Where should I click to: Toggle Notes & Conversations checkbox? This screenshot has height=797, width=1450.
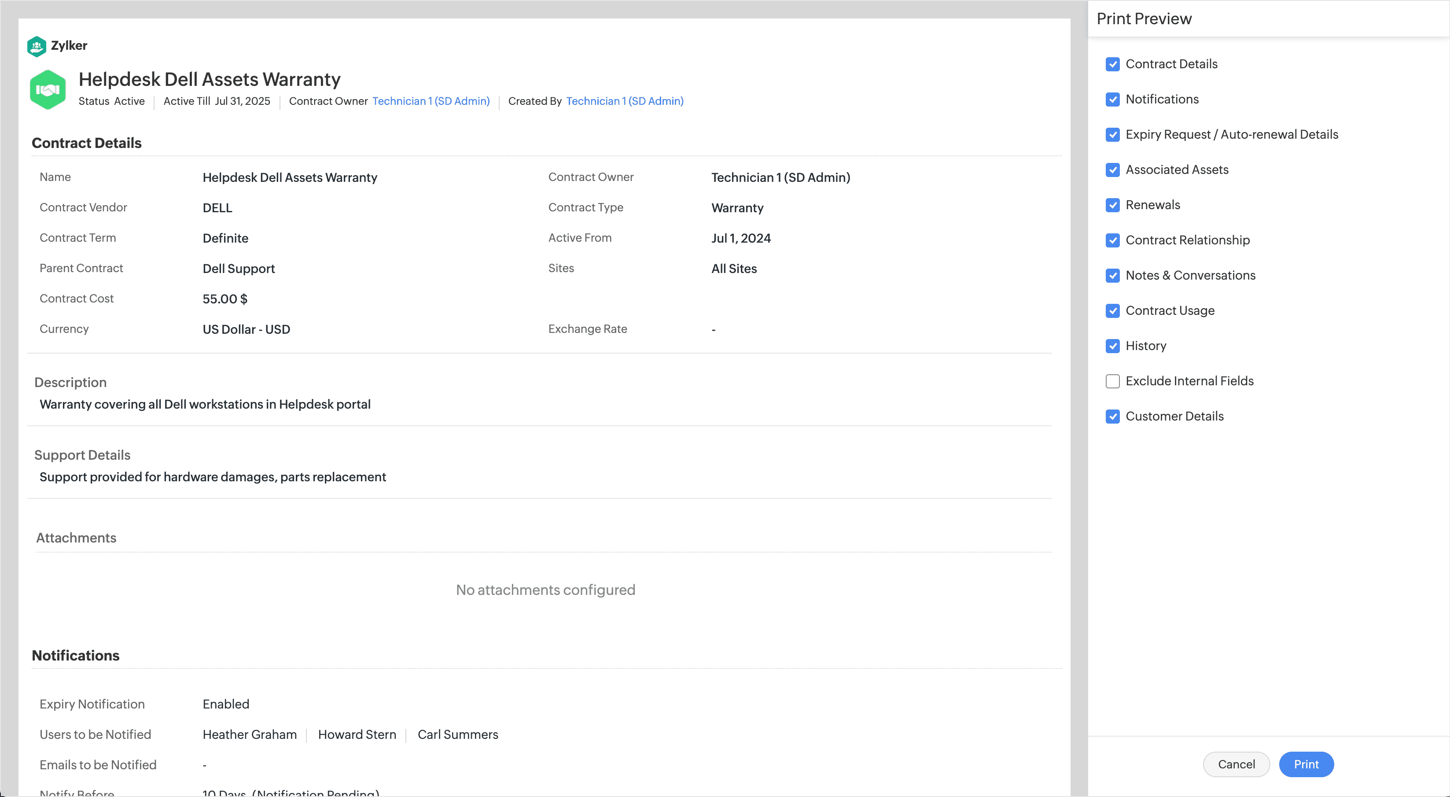(1112, 276)
